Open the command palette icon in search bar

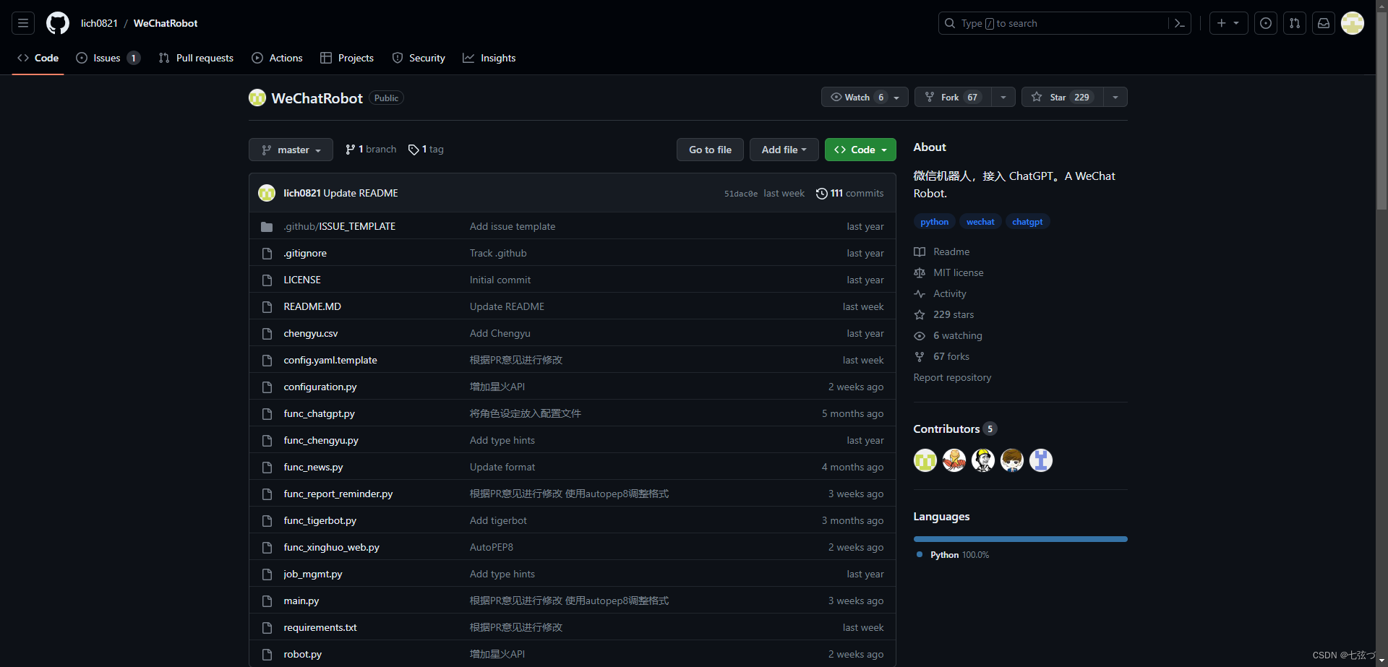[1179, 23]
